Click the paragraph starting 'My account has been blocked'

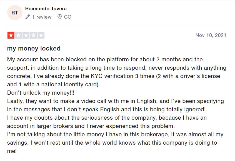(x=117, y=72)
